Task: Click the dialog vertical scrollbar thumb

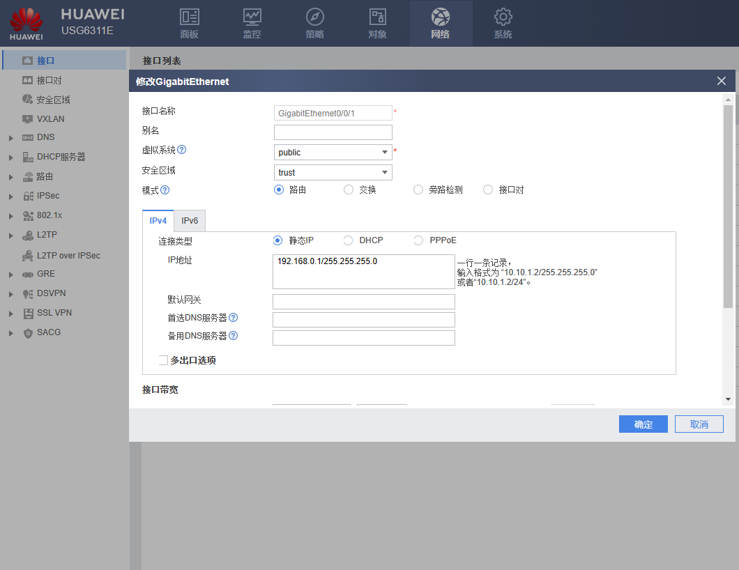Action: point(728,206)
